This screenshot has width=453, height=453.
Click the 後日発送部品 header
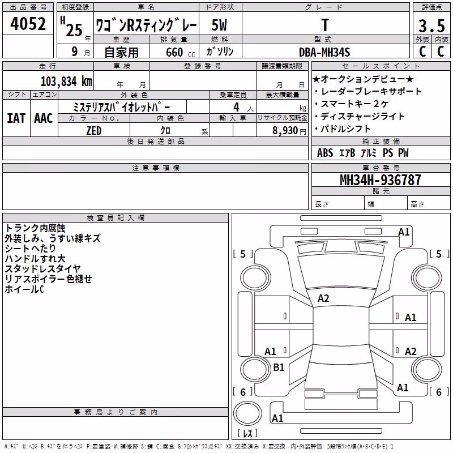[156, 142]
